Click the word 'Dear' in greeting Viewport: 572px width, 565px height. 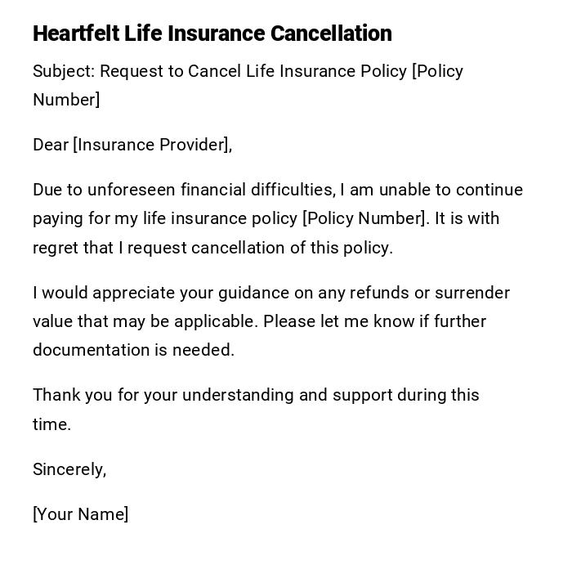point(51,145)
